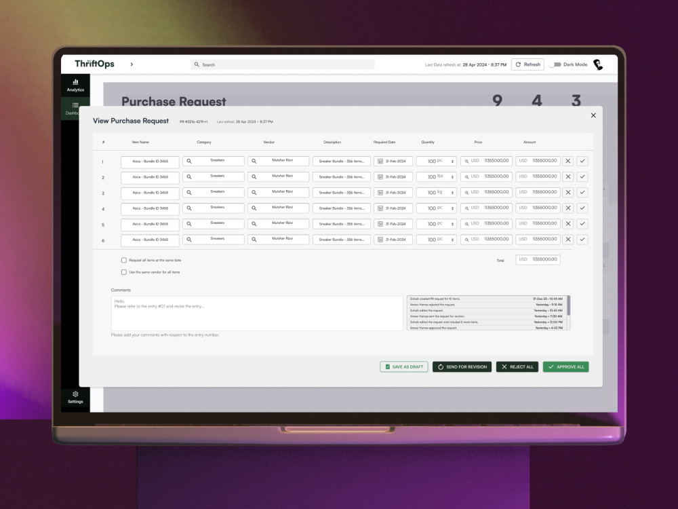Check Use the same vendor for all items
The width and height of the screenshot is (678, 509).
123,272
